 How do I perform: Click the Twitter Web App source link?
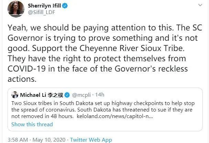(91, 140)
